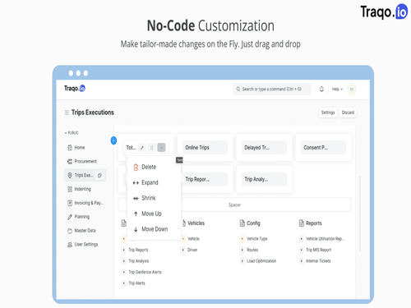Click the Procurement sidebar icon
The width and height of the screenshot is (411, 308).
[x=70, y=162]
